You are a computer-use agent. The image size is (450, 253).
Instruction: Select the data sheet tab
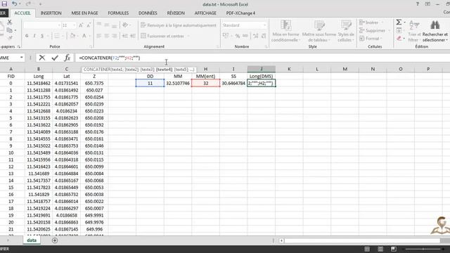click(32, 240)
